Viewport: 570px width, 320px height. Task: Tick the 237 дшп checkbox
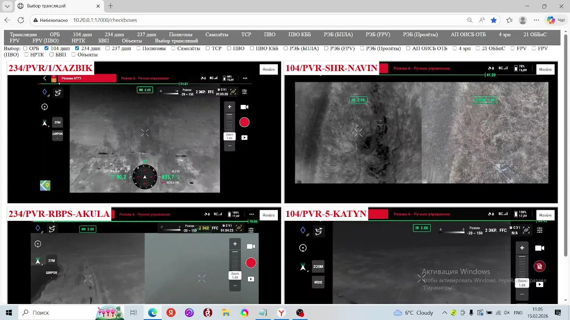click(x=107, y=48)
